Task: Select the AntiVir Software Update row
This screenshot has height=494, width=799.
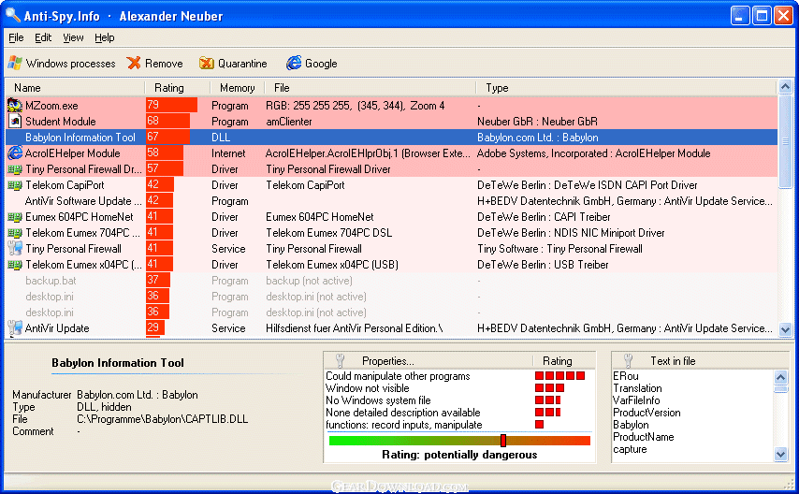Action: click(x=391, y=201)
